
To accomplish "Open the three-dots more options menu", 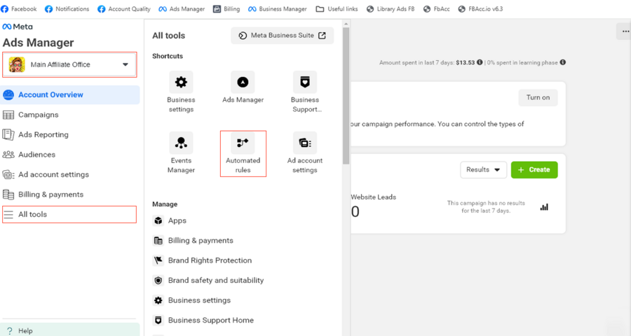I will [625, 31].
